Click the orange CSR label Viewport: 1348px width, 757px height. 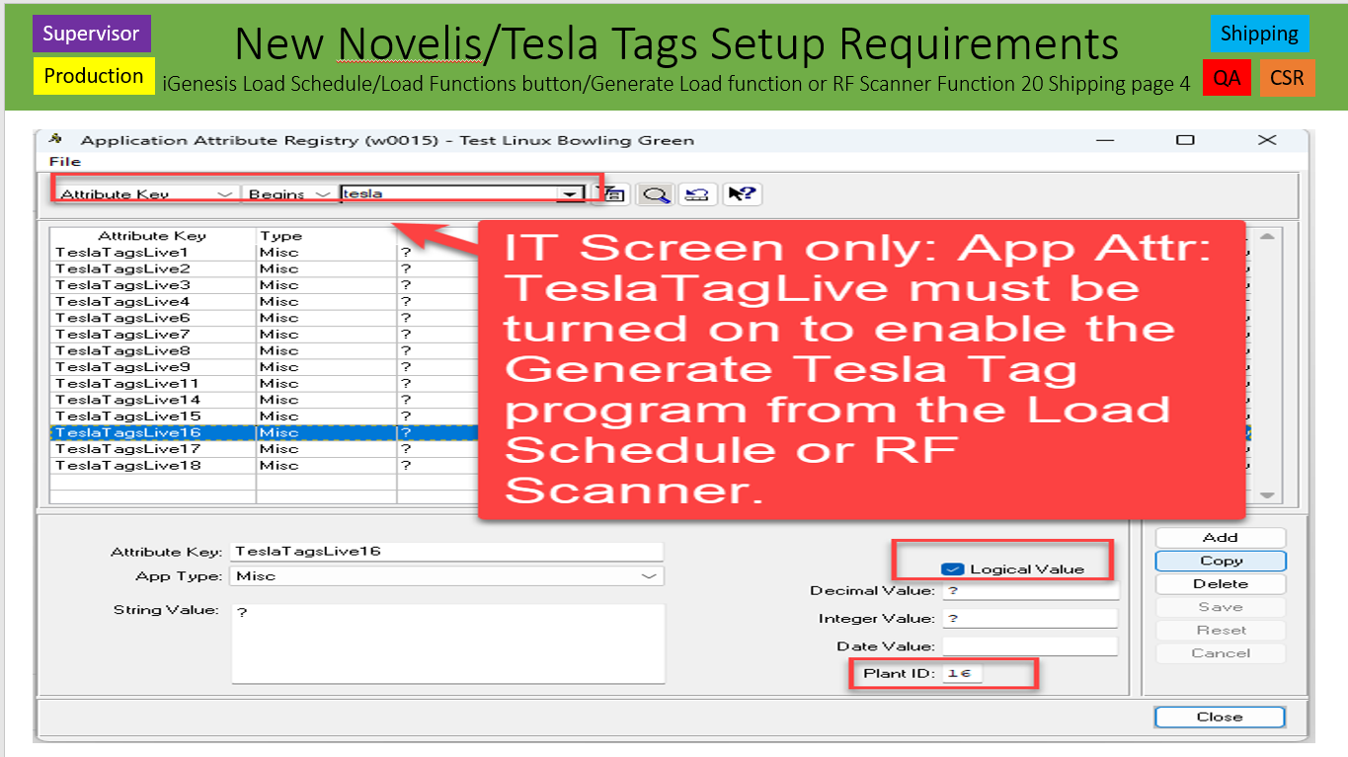[1287, 77]
